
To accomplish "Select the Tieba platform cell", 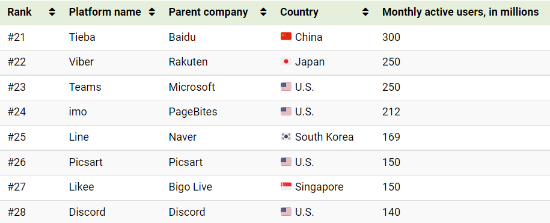I will [82, 37].
